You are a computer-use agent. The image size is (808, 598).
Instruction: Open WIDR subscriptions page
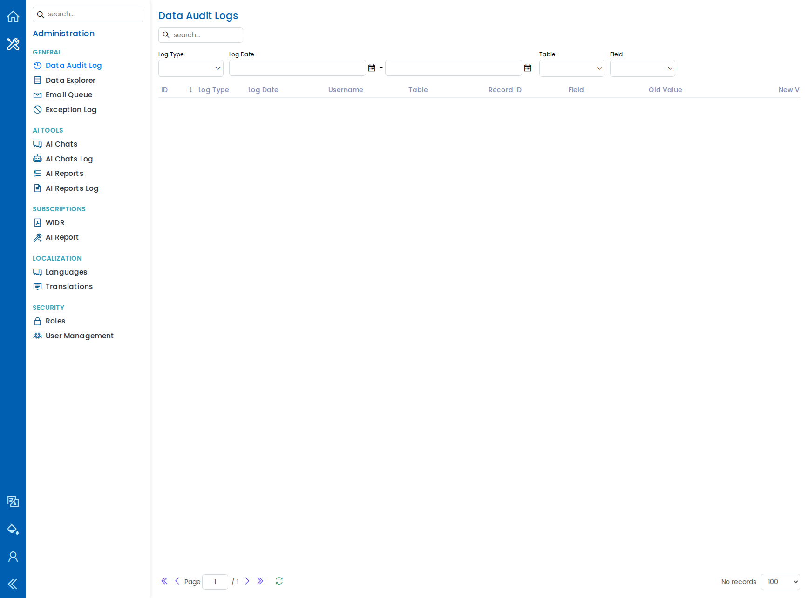[55, 222]
